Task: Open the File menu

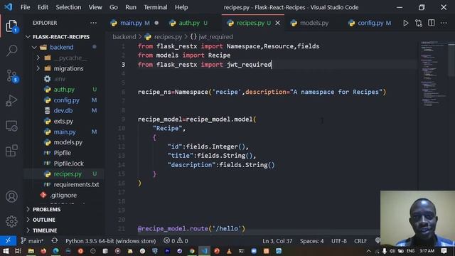Action: pyautogui.click(x=26, y=7)
